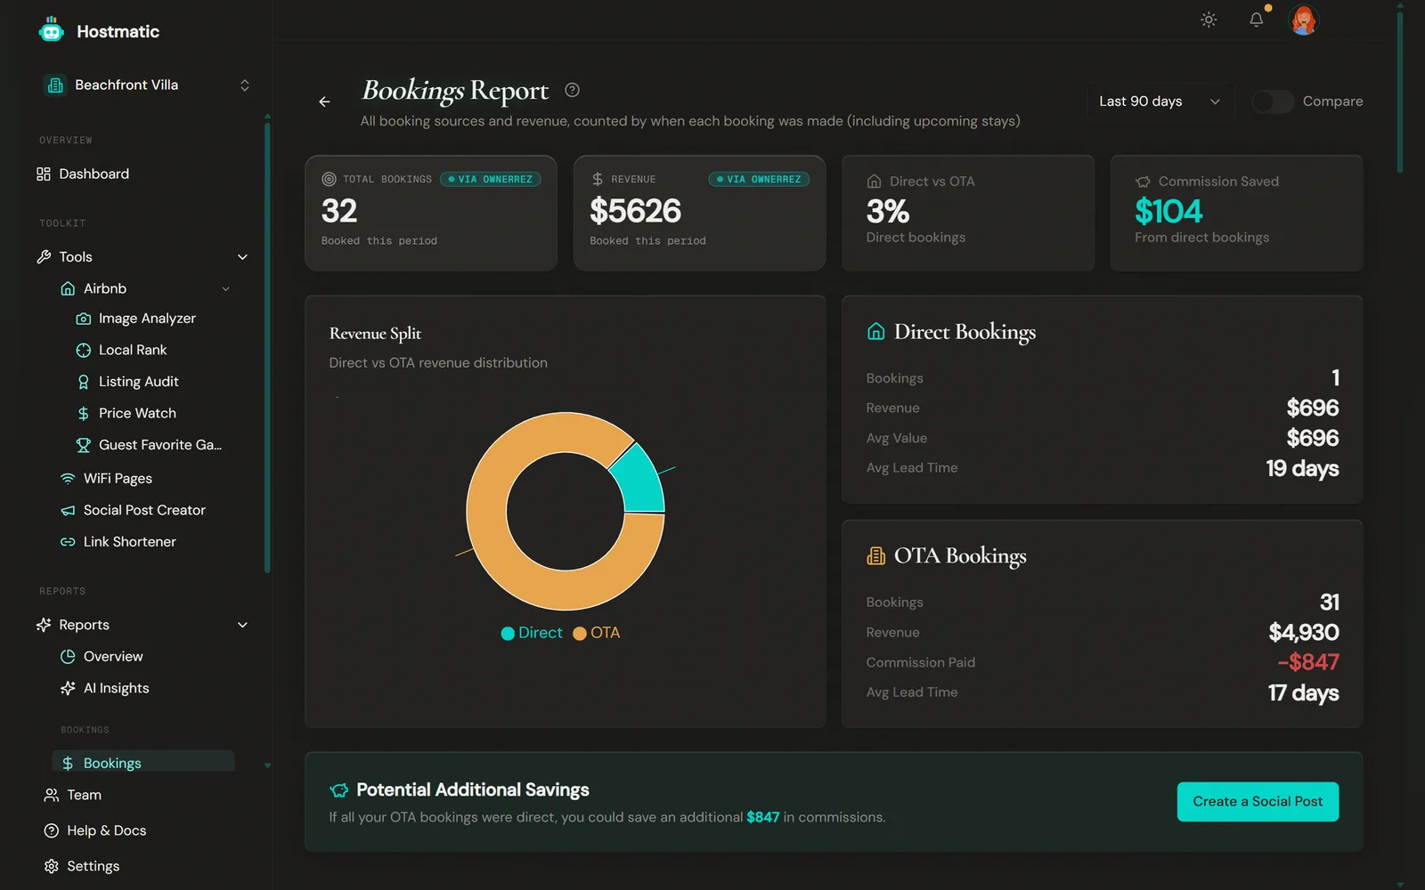Open the Beachfront Villa property switcher
Image resolution: width=1425 pixels, height=890 pixels.
click(146, 85)
